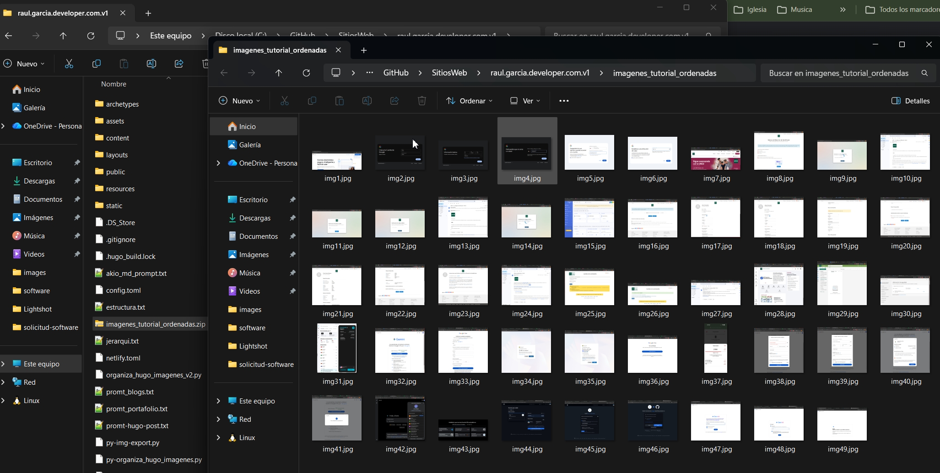Navigate up one level with the up arrow

279,73
